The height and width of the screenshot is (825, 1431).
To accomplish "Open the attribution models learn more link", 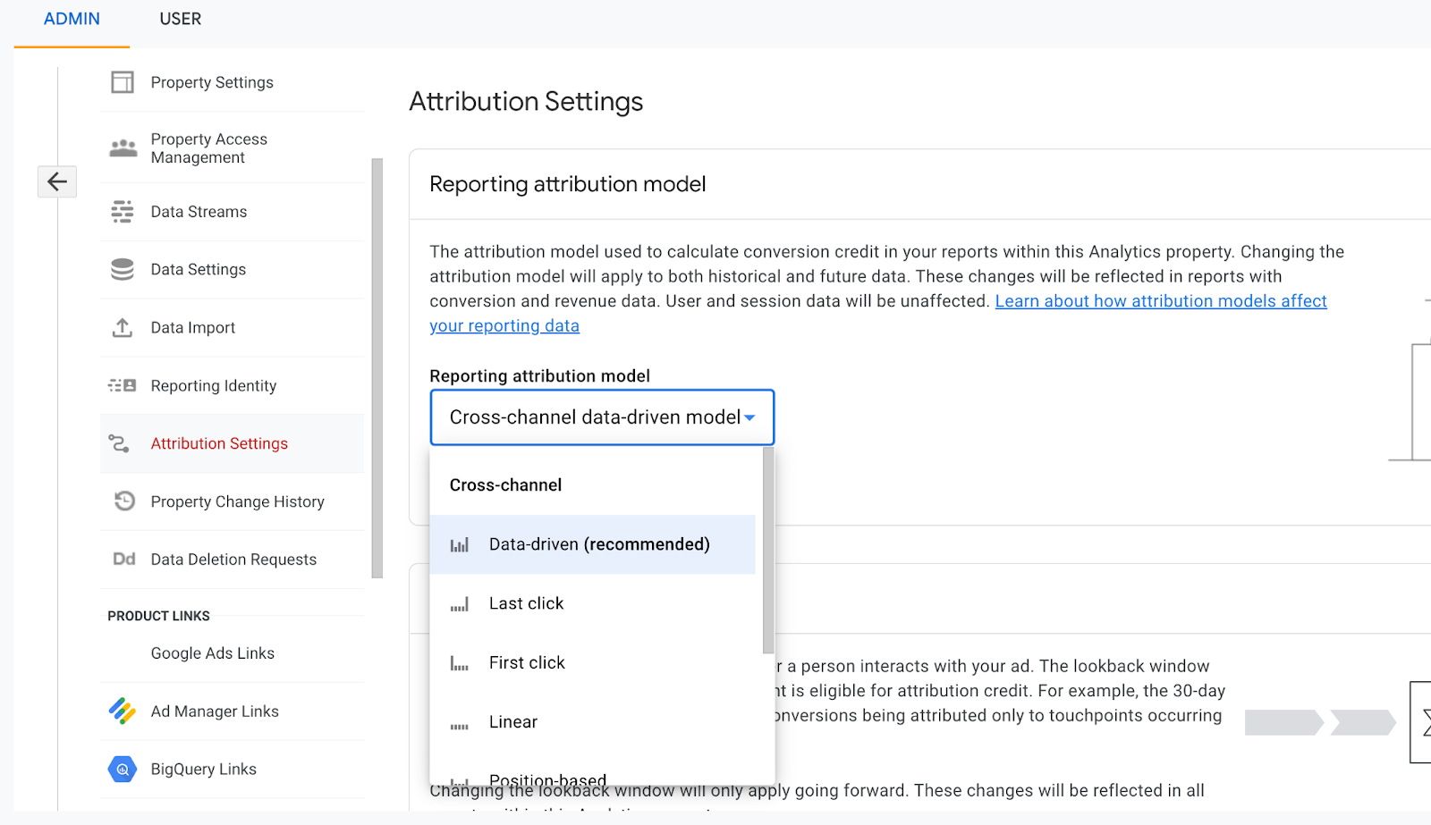I will point(1160,301).
